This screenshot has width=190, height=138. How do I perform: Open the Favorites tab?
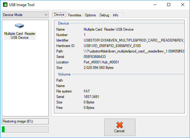75,15
